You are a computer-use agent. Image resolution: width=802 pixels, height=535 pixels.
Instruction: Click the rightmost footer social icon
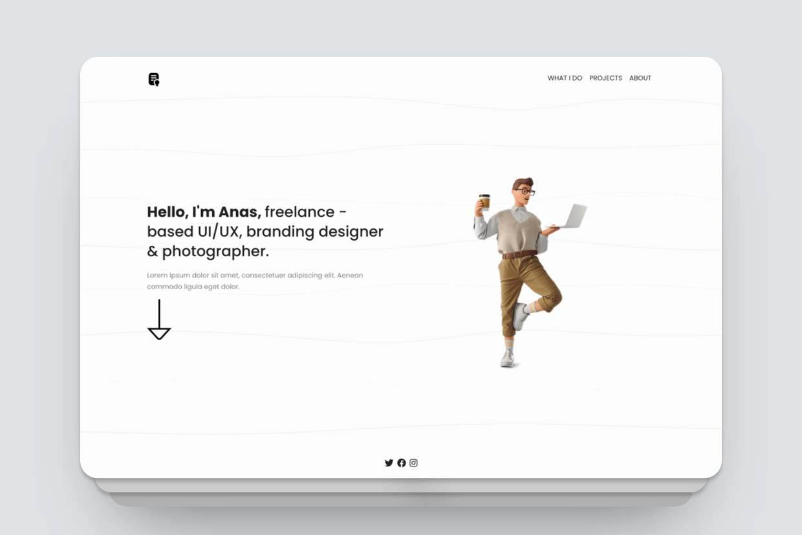413,463
